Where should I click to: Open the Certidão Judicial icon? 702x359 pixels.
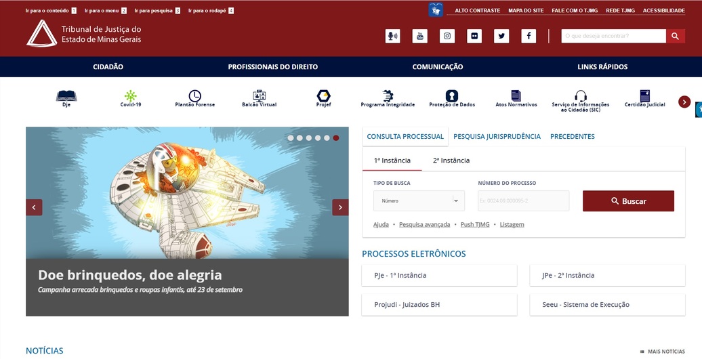[644, 96]
